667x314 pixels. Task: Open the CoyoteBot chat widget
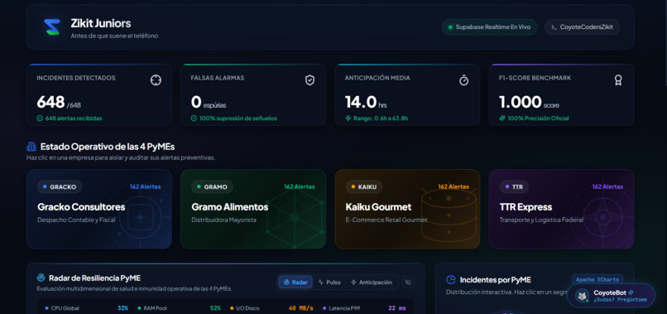(612, 296)
